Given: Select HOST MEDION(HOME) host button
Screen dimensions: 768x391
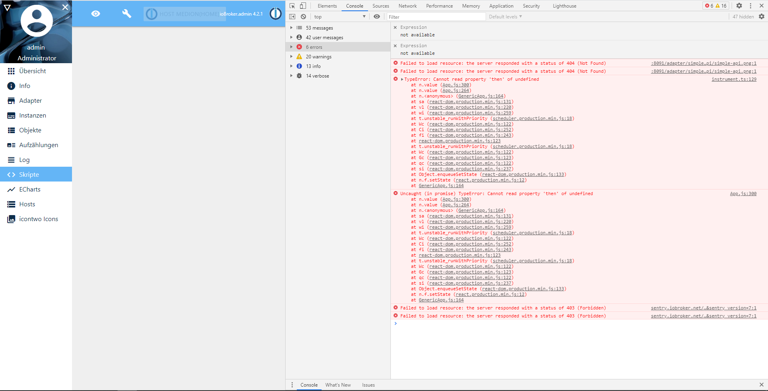Looking at the screenshot, I should point(185,14).
